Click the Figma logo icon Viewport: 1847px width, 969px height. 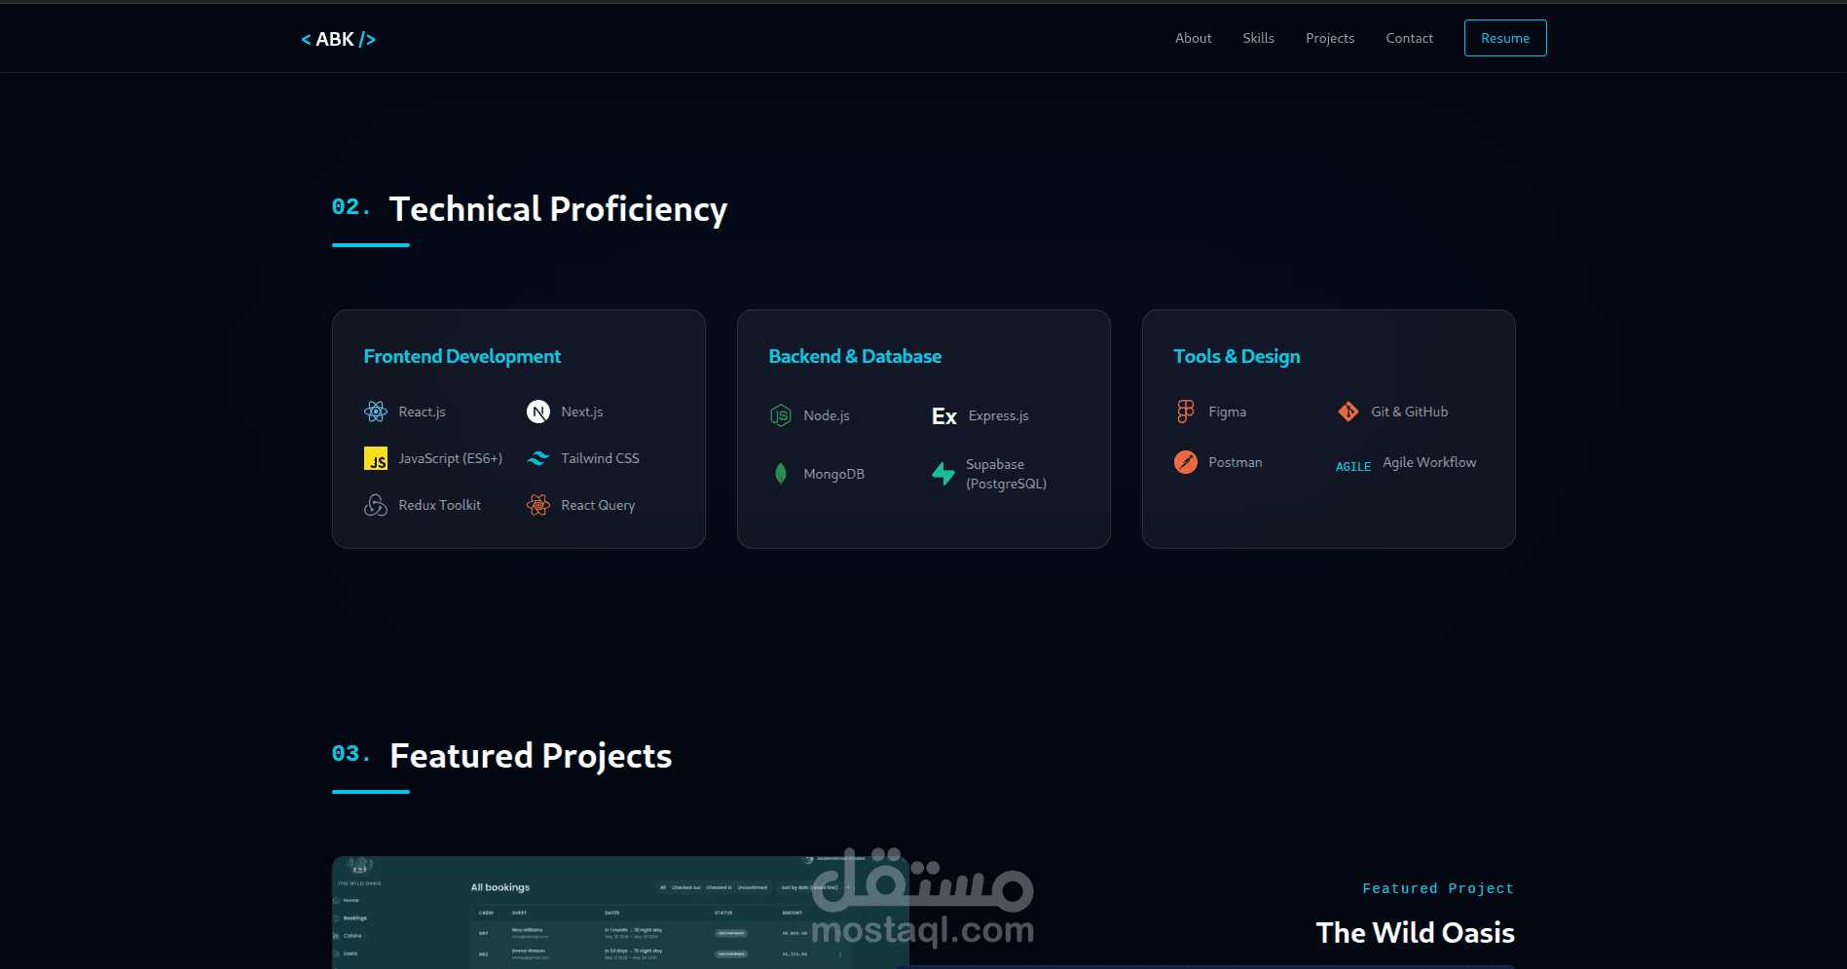tap(1185, 412)
